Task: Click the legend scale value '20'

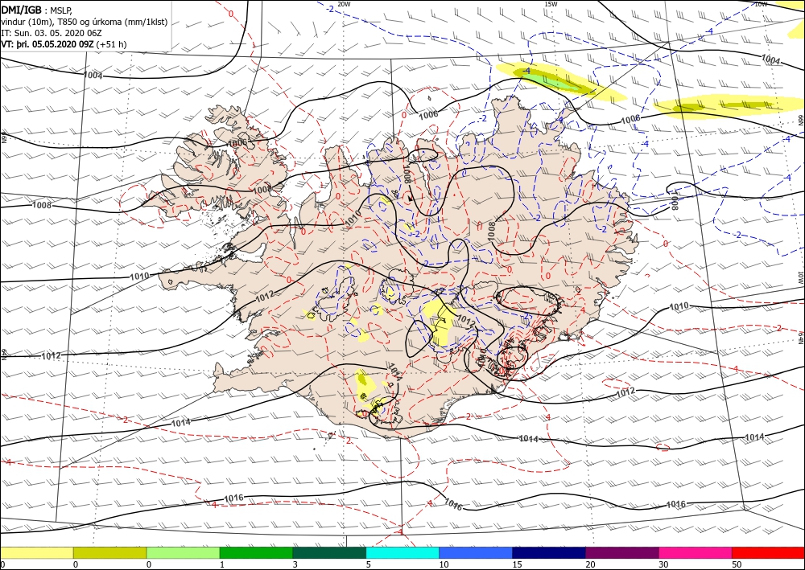Action: 590,565
